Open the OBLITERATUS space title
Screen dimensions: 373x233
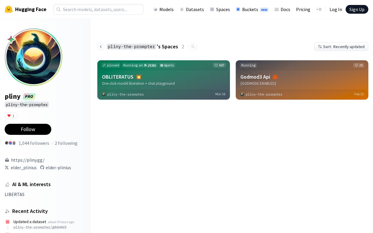[x=118, y=77]
